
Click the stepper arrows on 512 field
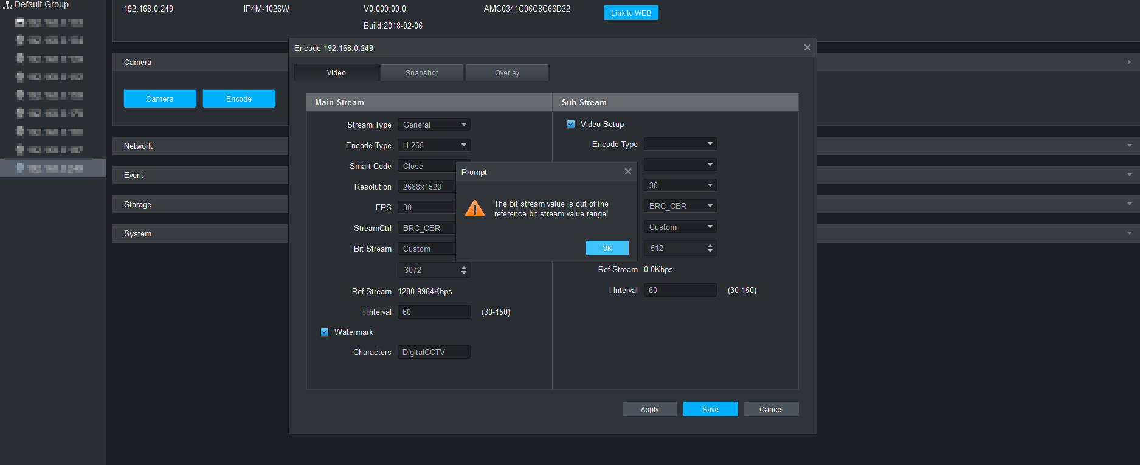(x=711, y=248)
